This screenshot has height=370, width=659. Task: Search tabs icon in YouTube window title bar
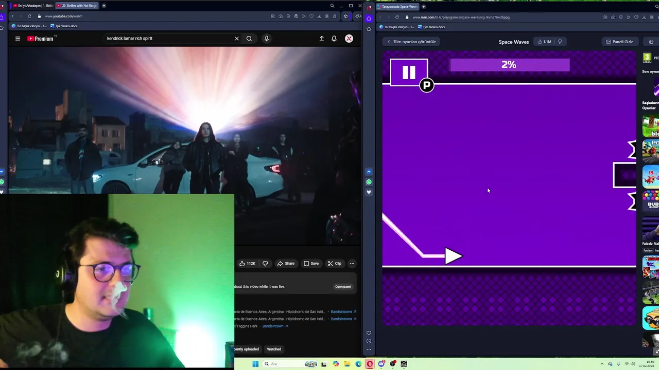click(x=332, y=6)
